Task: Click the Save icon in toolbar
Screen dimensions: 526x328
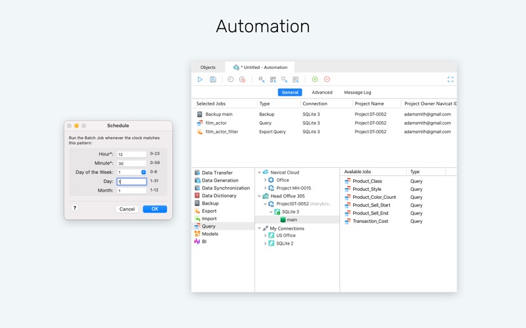Action: tap(212, 79)
